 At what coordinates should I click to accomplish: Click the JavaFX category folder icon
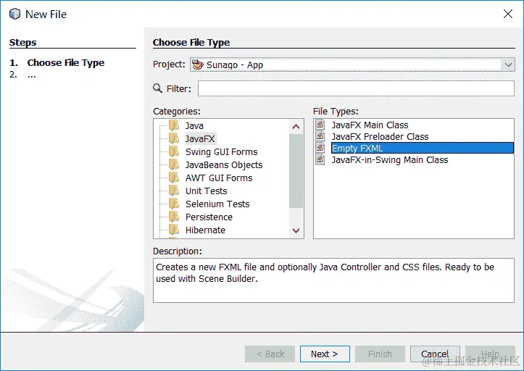[x=174, y=138]
